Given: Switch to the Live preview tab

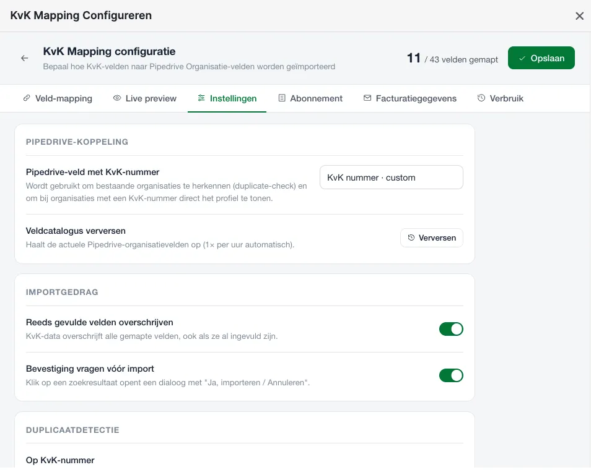Looking at the screenshot, I should pos(145,98).
